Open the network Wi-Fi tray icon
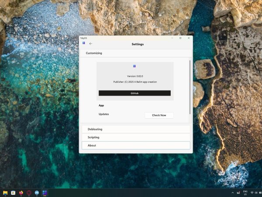Viewport: 262px width, 197px height. coord(252,193)
